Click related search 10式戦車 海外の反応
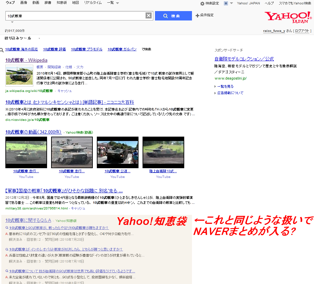Image resolution: width=314 pixels, height=284 pixels. tap(22, 49)
